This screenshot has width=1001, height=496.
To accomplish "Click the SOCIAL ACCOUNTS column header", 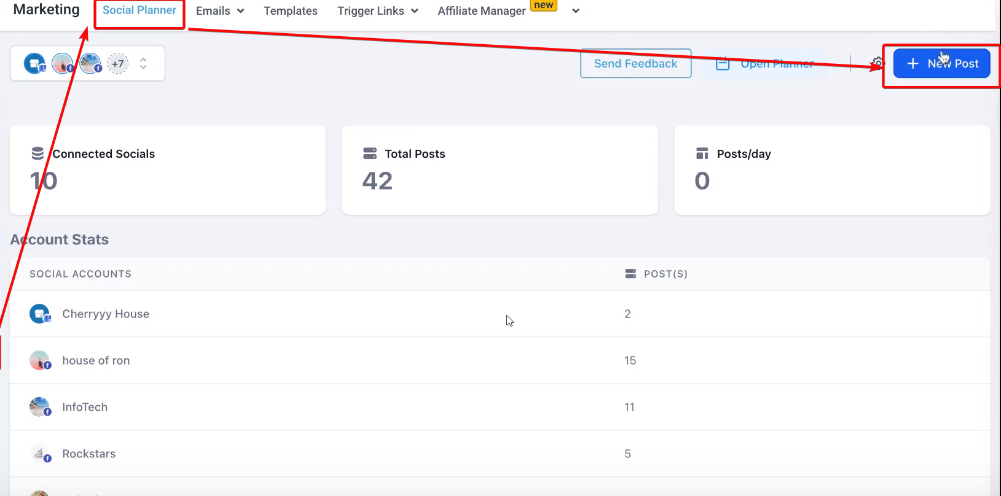I will [x=80, y=274].
